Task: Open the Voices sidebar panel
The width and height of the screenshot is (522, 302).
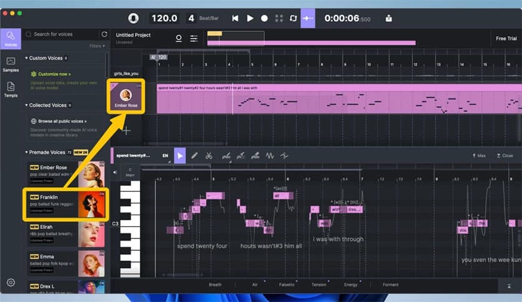Action: [x=11, y=39]
